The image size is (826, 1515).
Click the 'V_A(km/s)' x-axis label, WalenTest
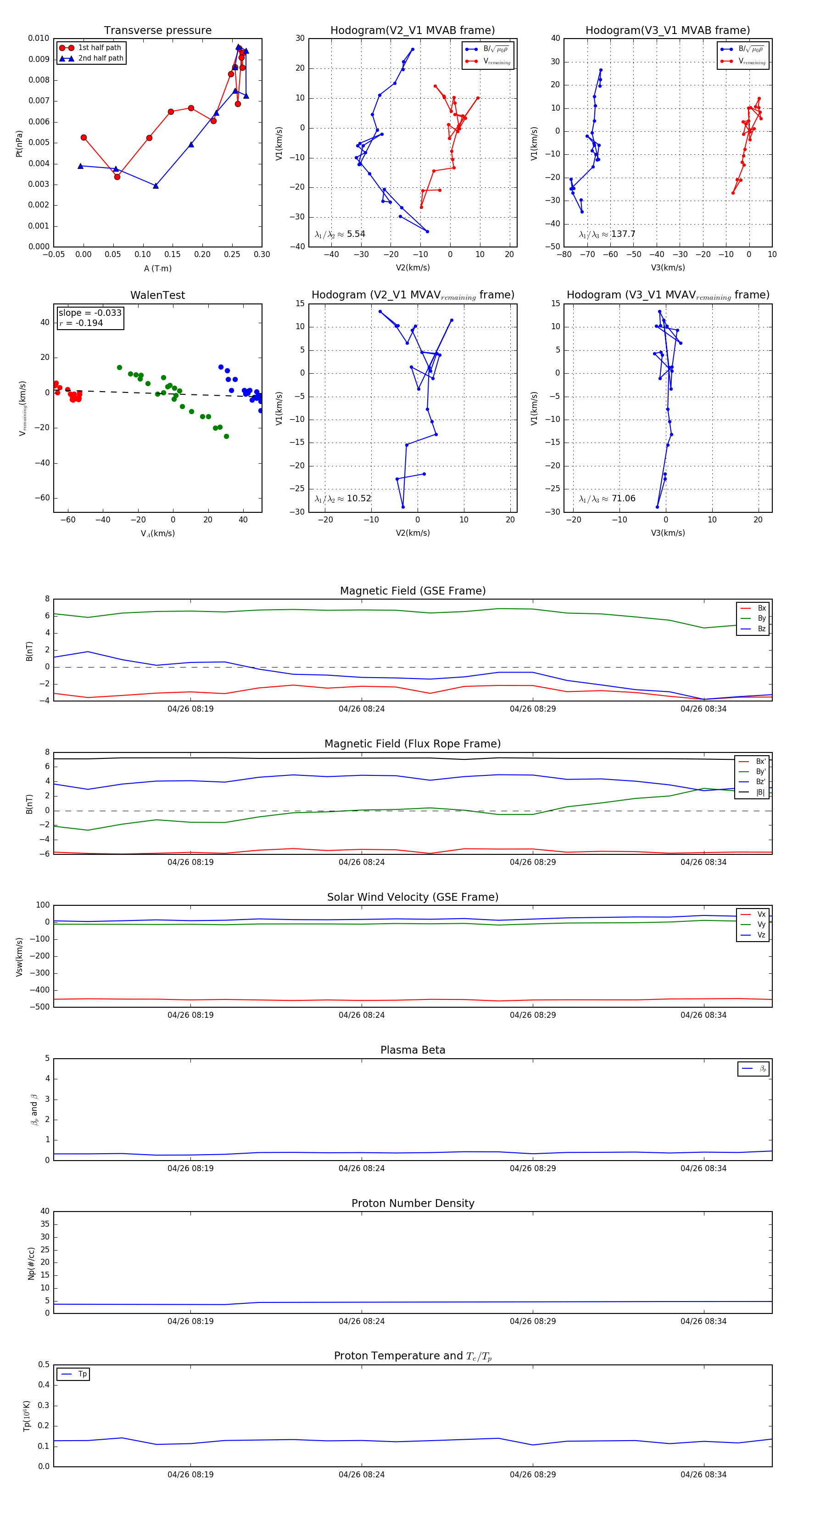157,533
